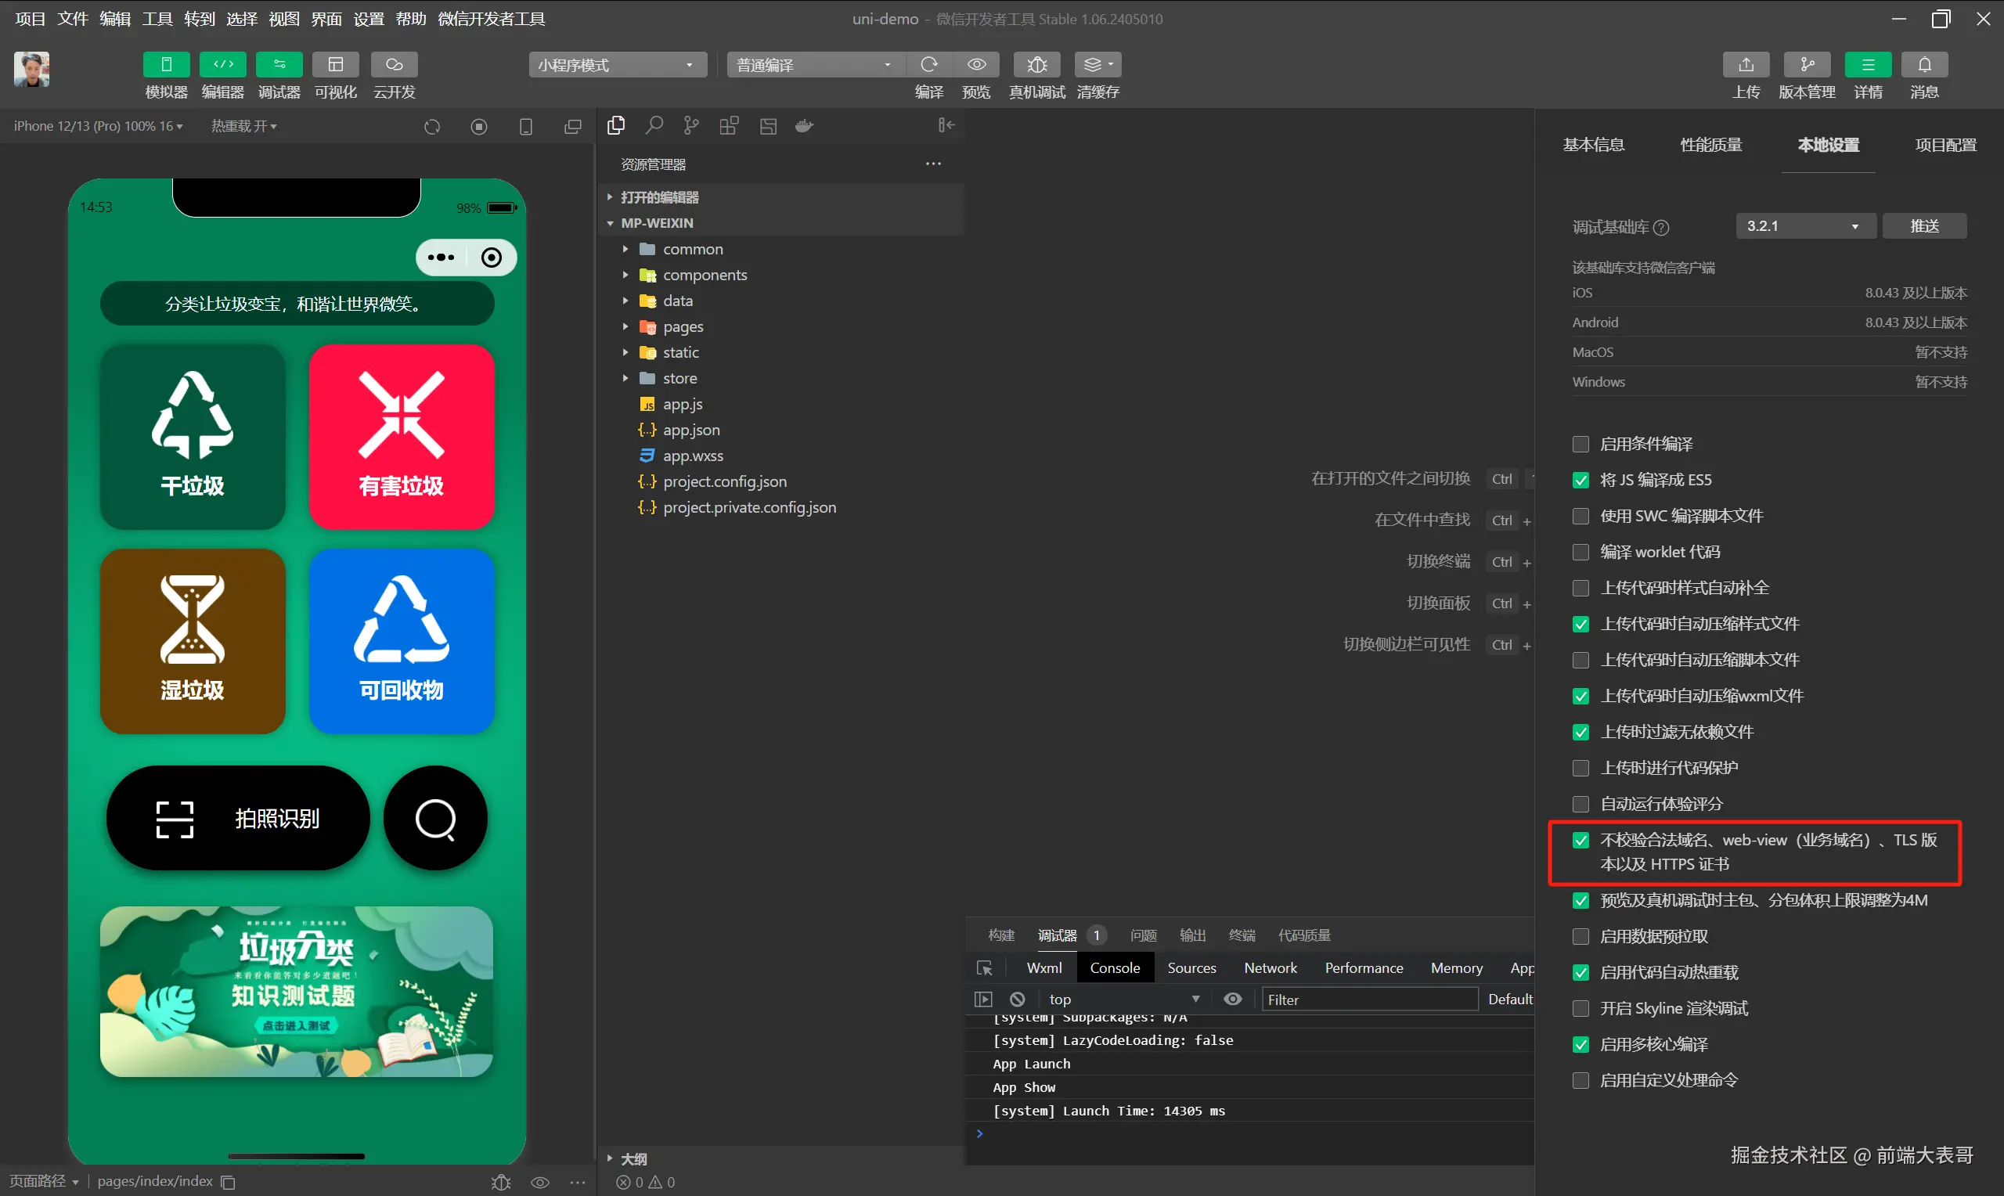Click the preview (预览) eye icon
2004x1196 pixels.
coord(977,64)
